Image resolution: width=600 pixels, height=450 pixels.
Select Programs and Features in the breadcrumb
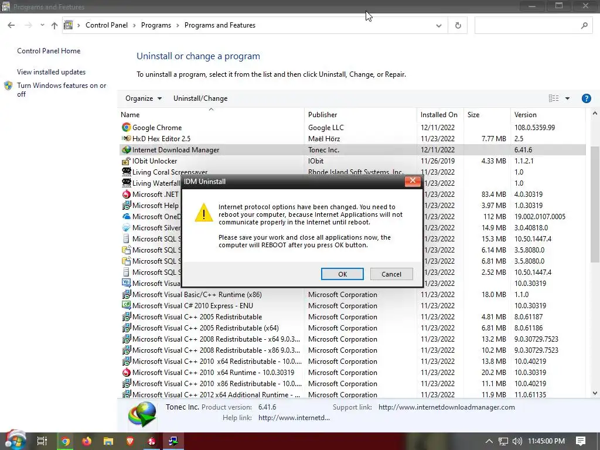click(x=220, y=25)
